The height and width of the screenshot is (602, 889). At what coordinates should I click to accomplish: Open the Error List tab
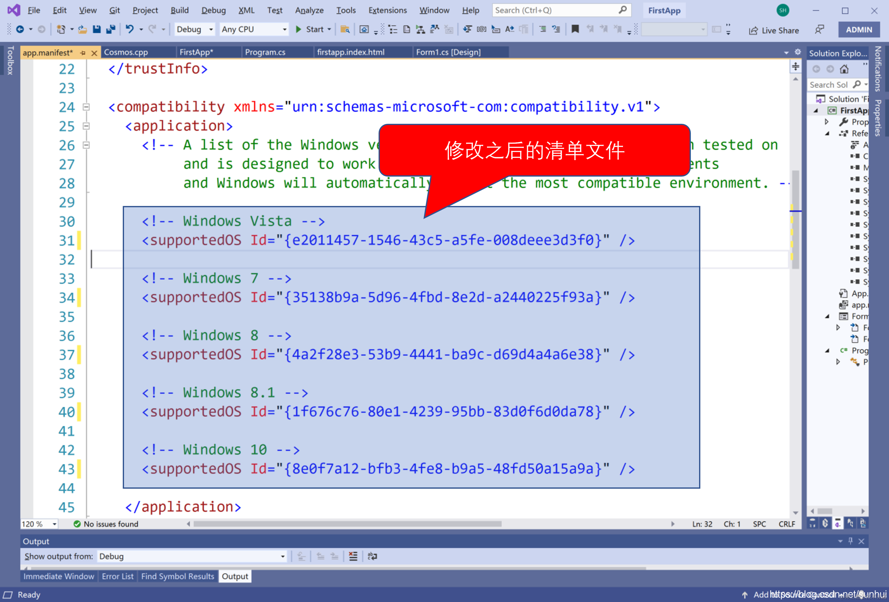pos(117,576)
